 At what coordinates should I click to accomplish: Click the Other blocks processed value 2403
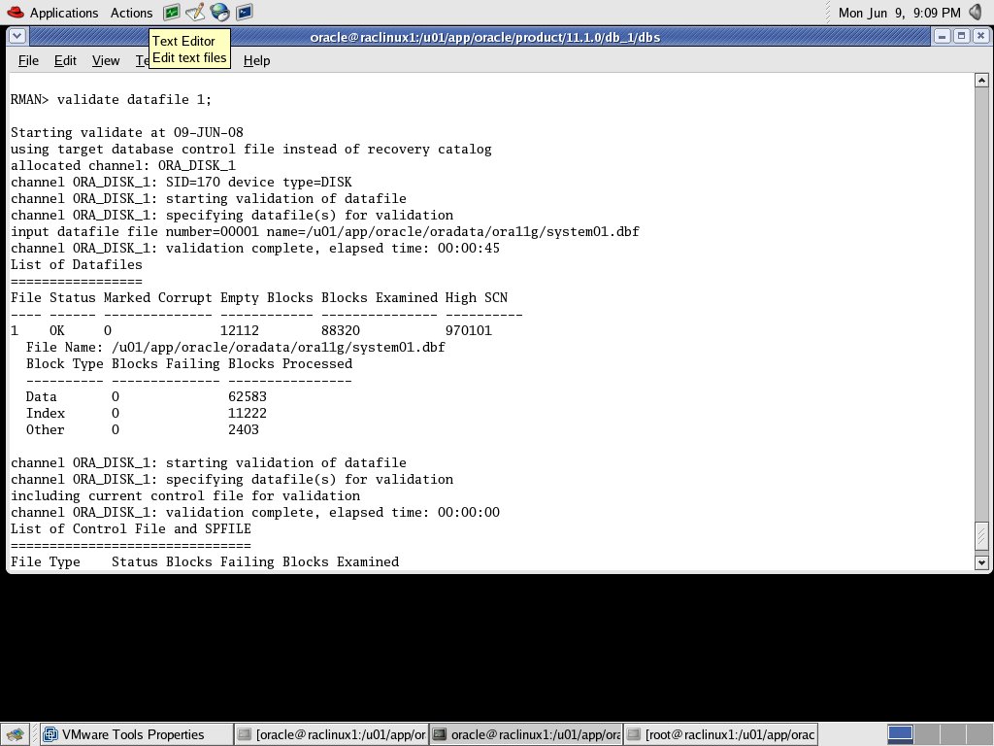tap(244, 429)
